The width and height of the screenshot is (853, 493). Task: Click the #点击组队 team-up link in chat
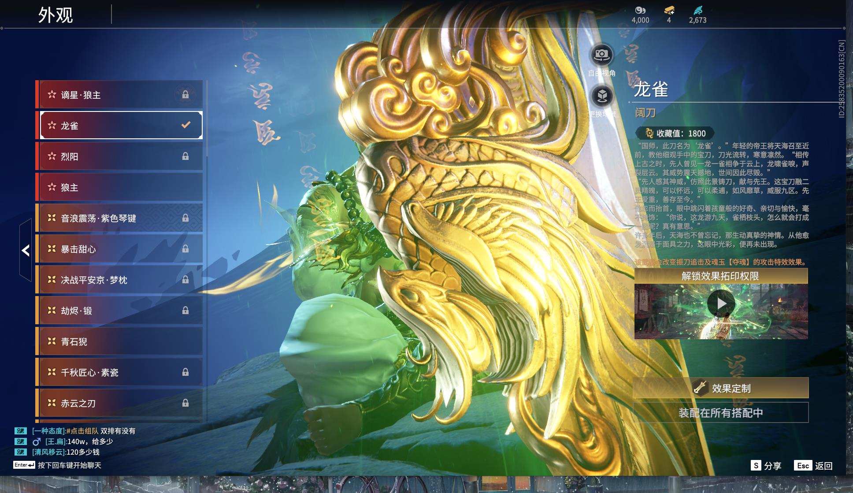82,431
